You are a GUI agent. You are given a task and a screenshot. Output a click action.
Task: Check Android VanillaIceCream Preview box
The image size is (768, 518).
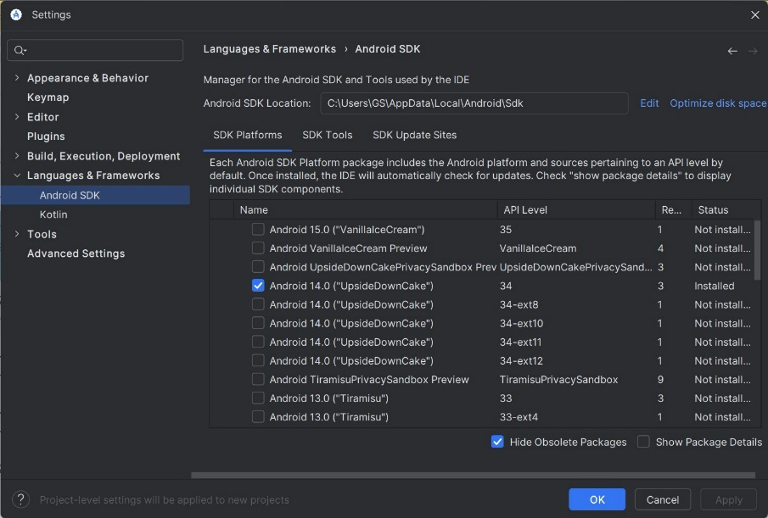(x=258, y=248)
